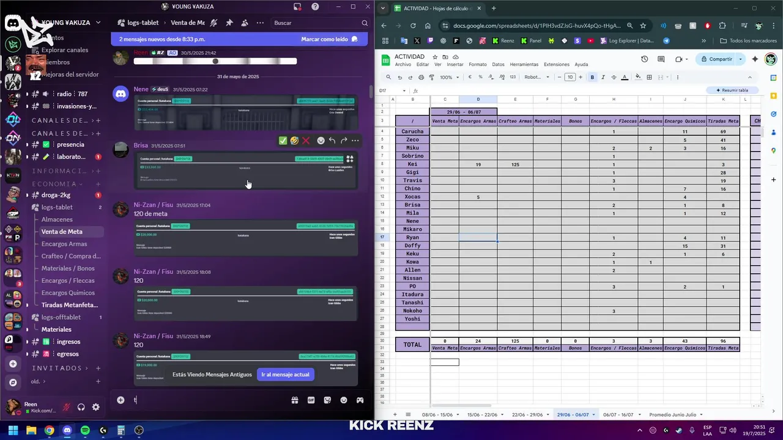Click Ir al mensaje actual button

pyautogui.click(x=286, y=375)
